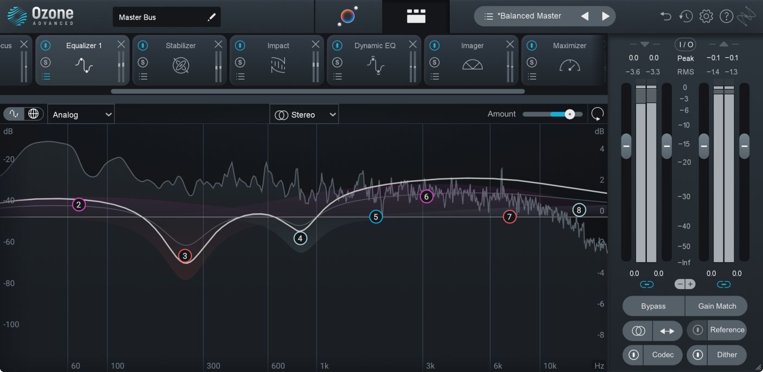The height and width of the screenshot is (372, 763).
Task: Click the Reference button label
Action: coord(727,329)
